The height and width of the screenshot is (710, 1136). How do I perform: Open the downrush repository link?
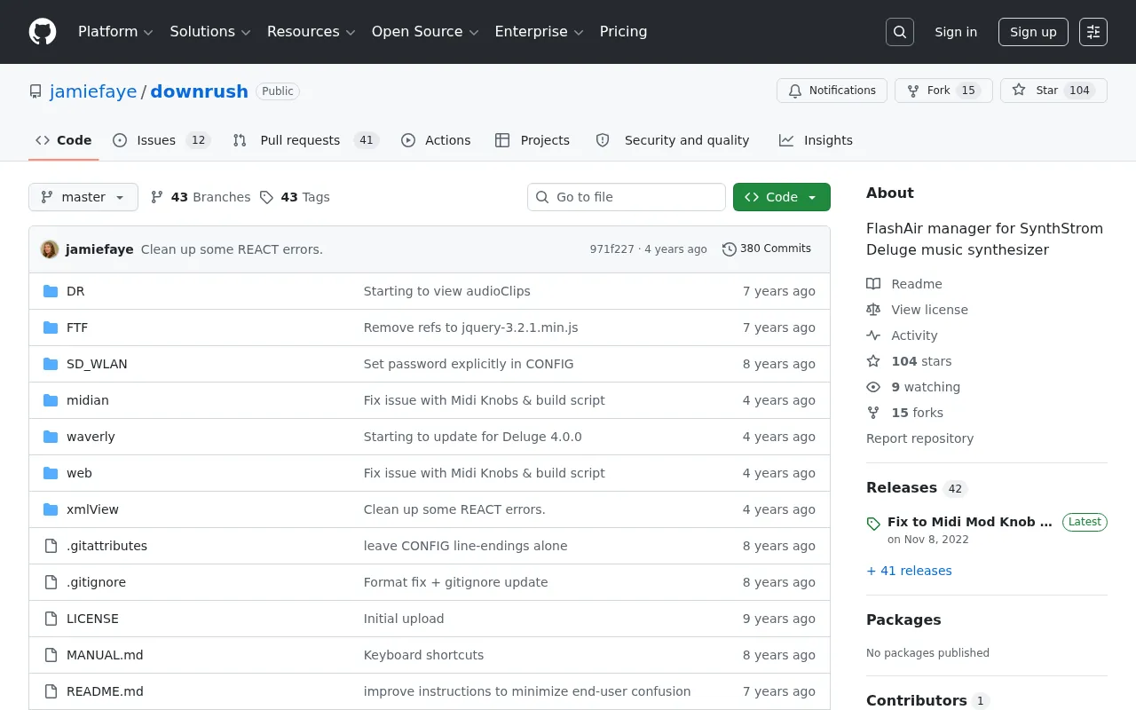[200, 91]
